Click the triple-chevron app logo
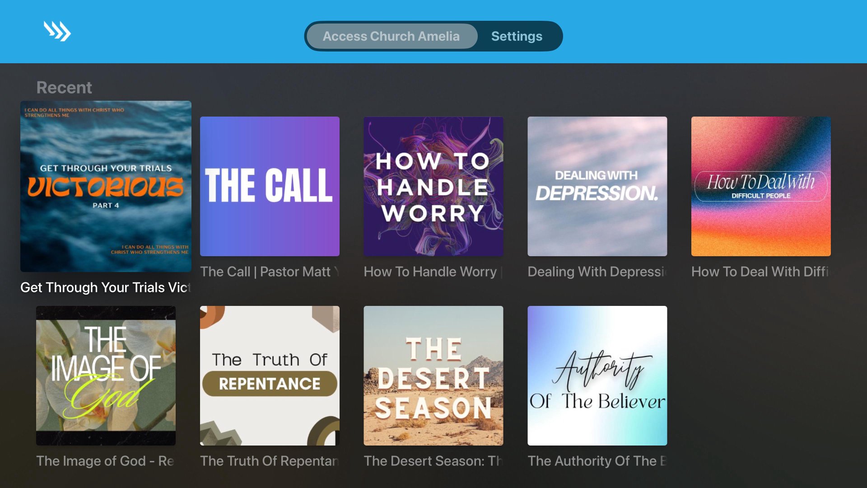Viewport: 867px width, 488px height. pyautogui.click(x=57, y=31)
